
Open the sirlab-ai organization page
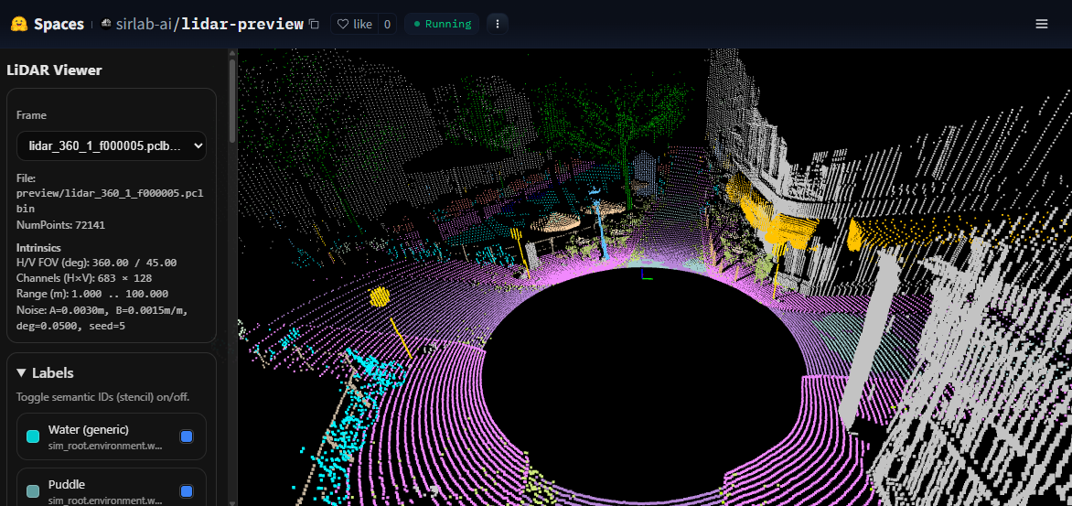click(x=144, y=24)
